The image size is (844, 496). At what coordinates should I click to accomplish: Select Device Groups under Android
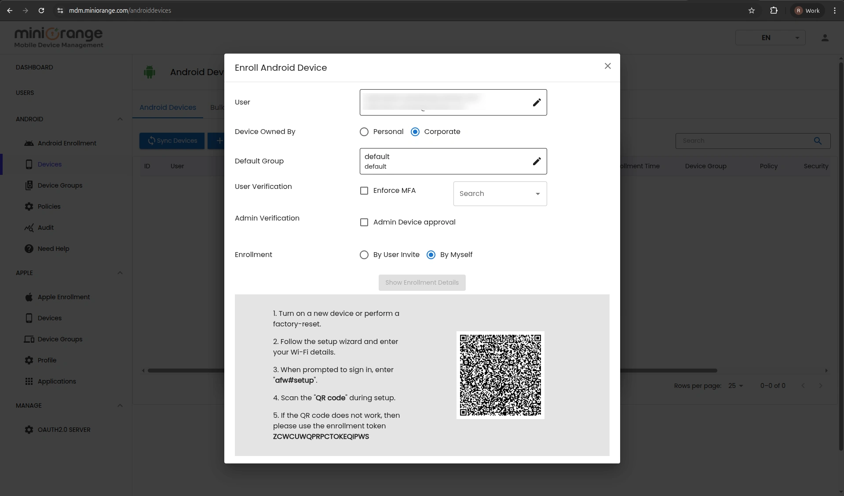[59, 185]
